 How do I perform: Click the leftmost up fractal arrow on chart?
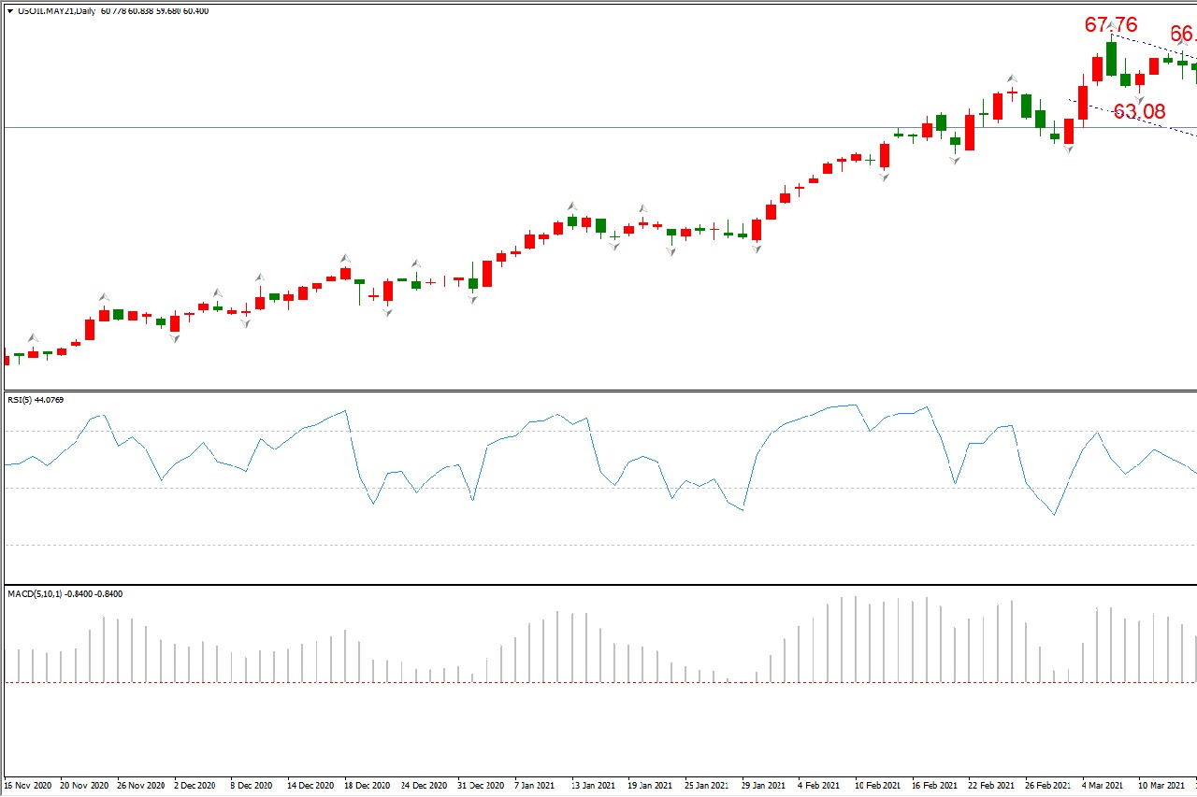tap(33, 337)
